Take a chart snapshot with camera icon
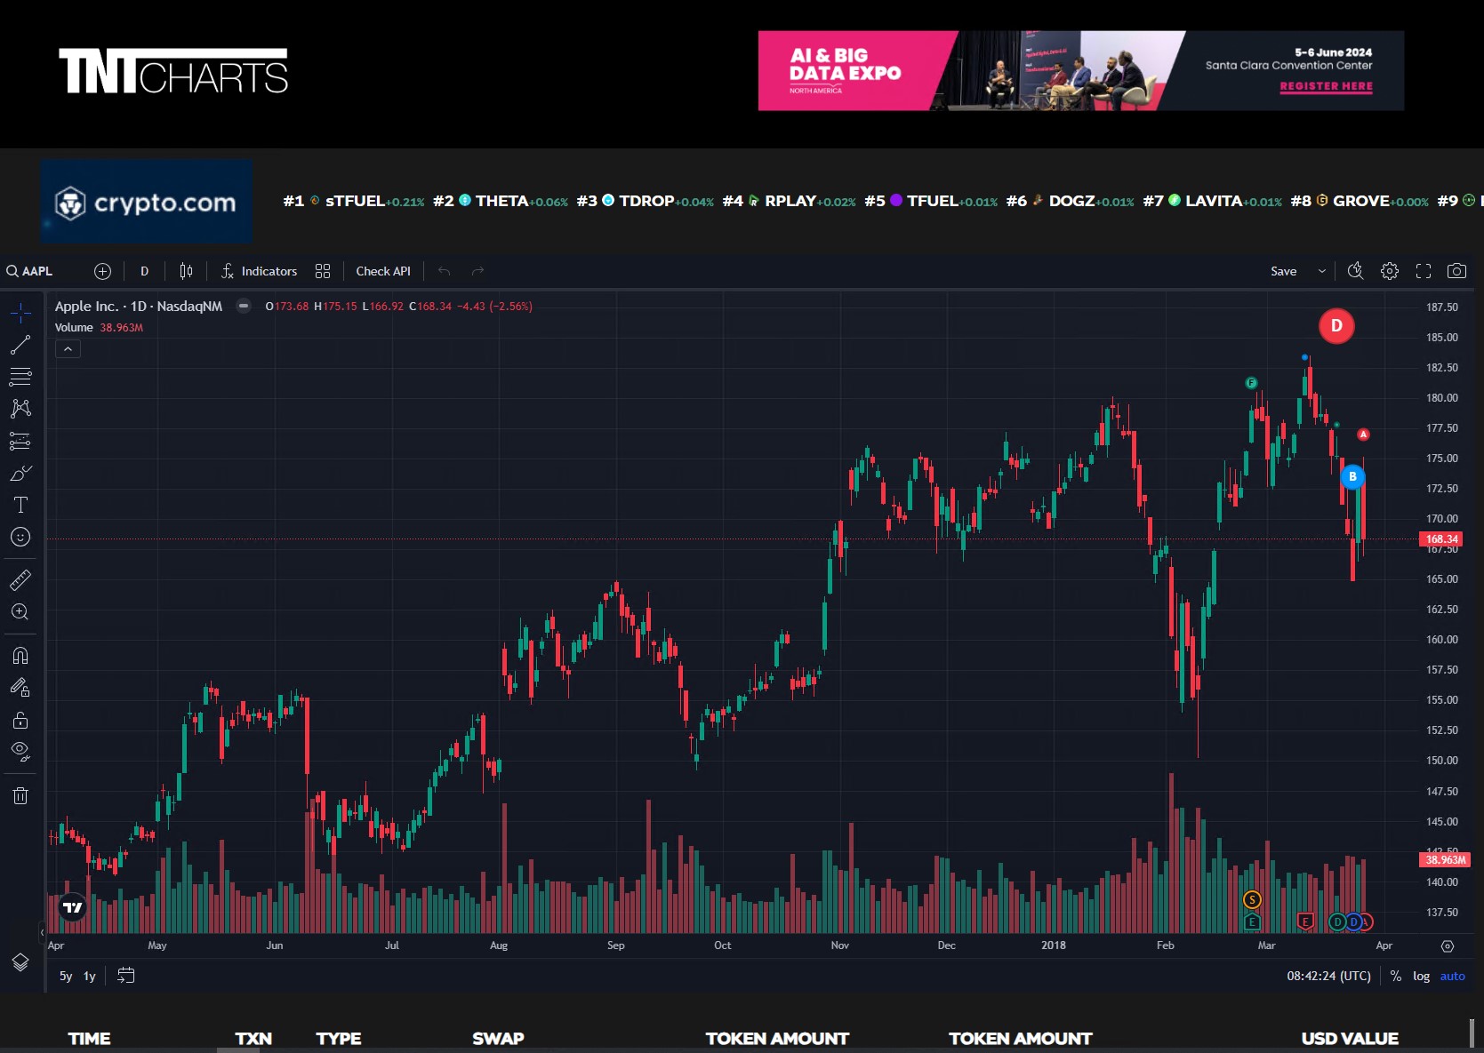The image size is (1484, 1053). click(1456, 271)
